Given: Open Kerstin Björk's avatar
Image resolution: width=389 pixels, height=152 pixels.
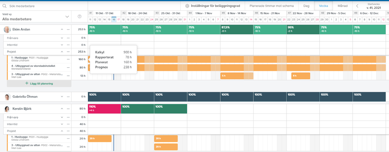Looking at the screenshot, I should coord(7,109).
